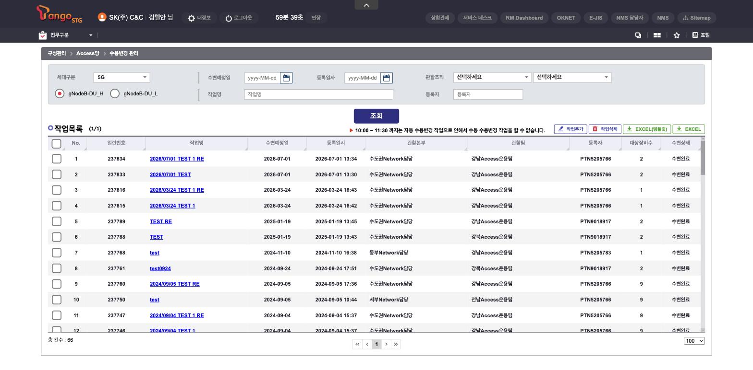Select the checkbox for row 237789

[x=57, y=221]
